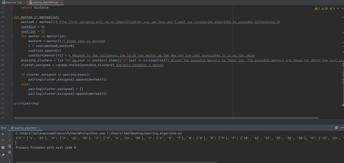Hide the Run tool window

click(x=342, y=128)
